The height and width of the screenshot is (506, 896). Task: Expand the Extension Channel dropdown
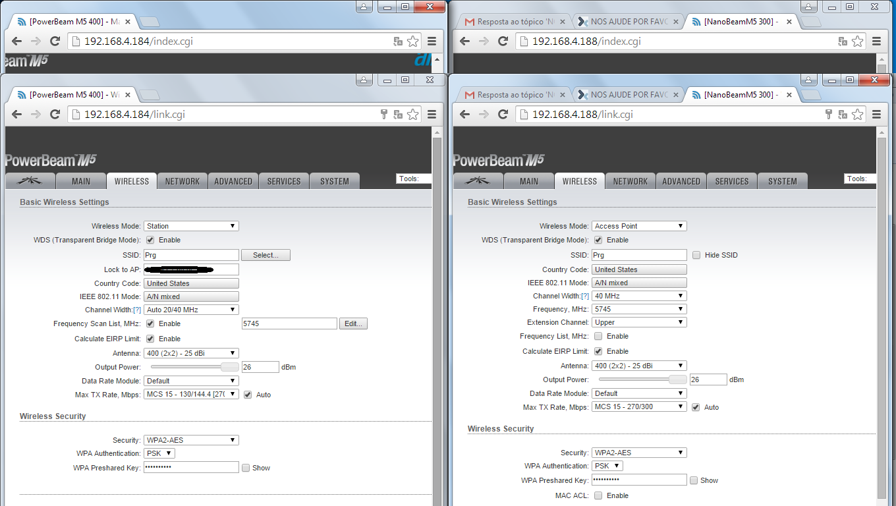tap(639, 322)
